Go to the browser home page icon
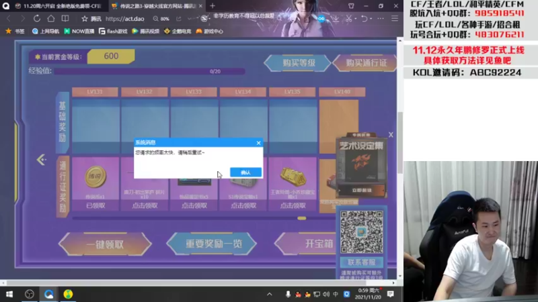The width and height of the screenshot is (538, 302). click(51, 19)
